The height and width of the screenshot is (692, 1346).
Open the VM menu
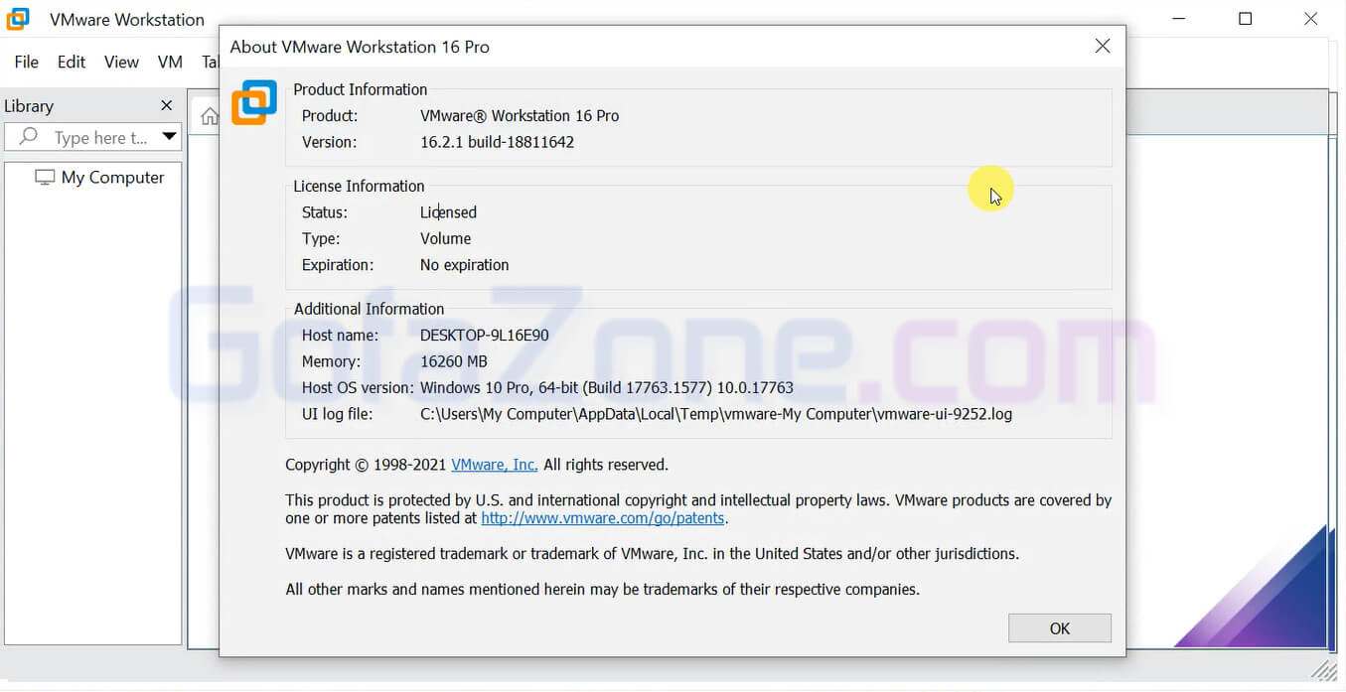click(x=170, y=62)
